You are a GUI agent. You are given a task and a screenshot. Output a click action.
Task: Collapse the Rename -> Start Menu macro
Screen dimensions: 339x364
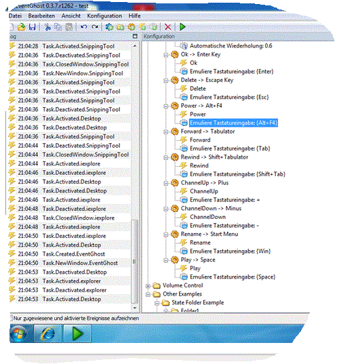click(166, 235)
